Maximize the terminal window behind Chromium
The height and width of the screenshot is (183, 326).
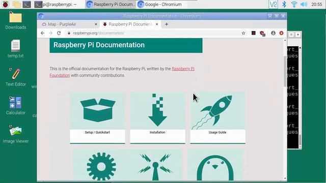[291, 35]
